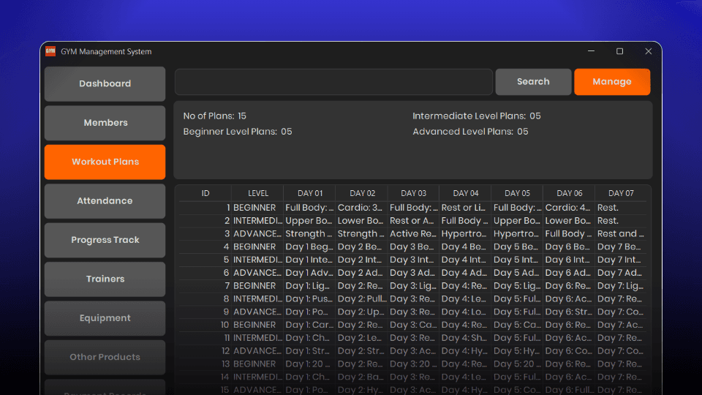Select ID 13 cell in the table
Screen dimensions: 702x395
(x=205, y=364)
